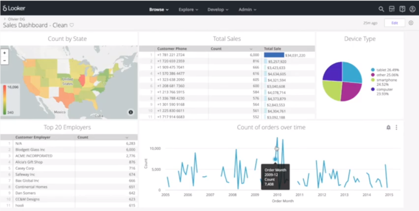
Task: Sort by Customer Employer column header
Action: tap(33, 137)
